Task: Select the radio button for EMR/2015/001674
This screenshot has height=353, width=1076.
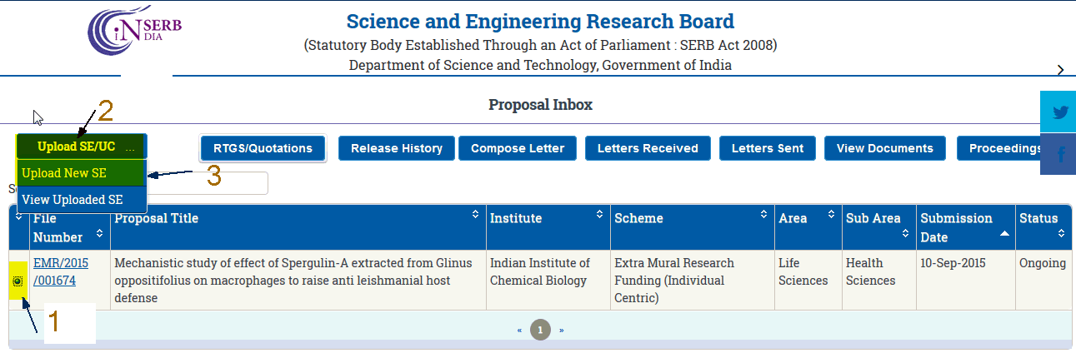Action: 18,282
